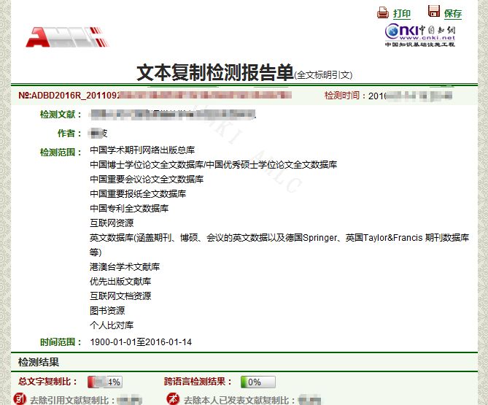Open the 打印 print link

(402, 14)
